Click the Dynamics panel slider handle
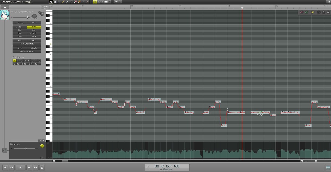This screenshot has width=331, height=172. coord(26,148)
